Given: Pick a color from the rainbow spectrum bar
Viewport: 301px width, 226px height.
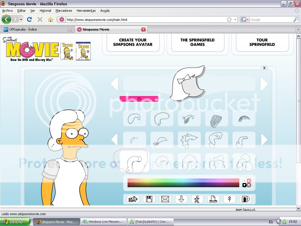Looking at the screenshot, I should coord(183,182).
